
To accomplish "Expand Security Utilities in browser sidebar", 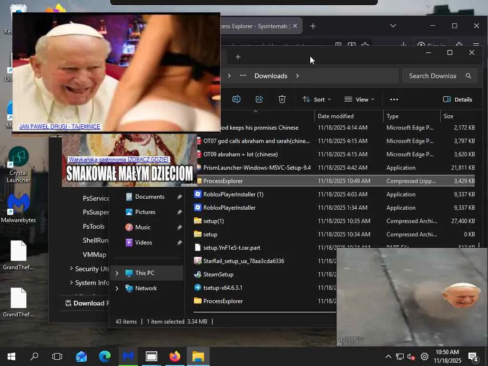I will (x=71, y=268).
